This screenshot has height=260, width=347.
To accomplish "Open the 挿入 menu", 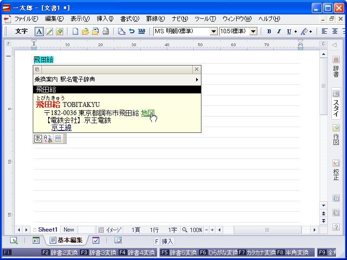I will tap(105, 19).
